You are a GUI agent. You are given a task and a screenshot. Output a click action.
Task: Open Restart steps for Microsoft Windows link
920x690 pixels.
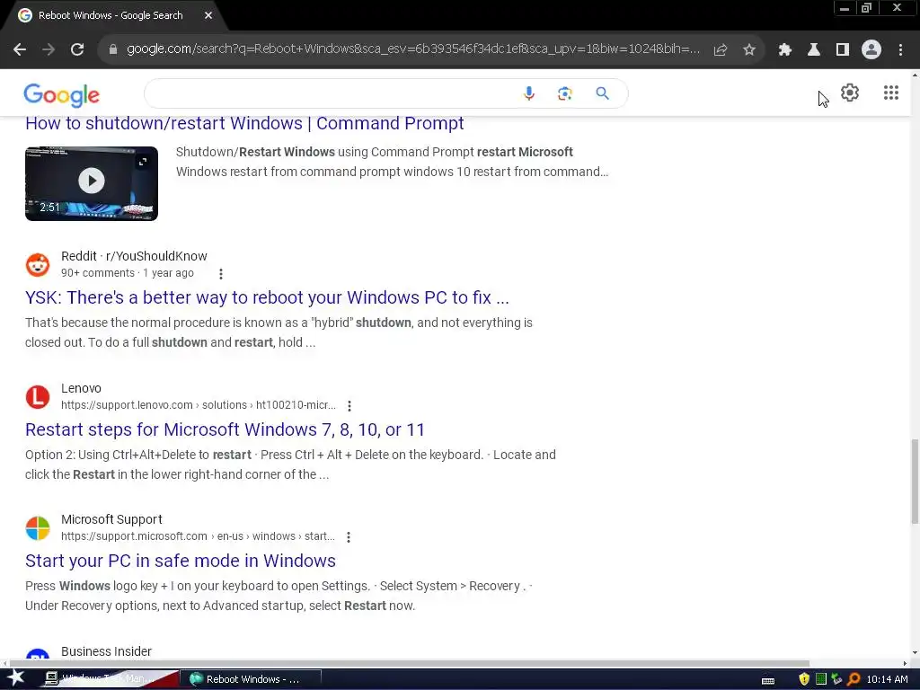point(225,429)
